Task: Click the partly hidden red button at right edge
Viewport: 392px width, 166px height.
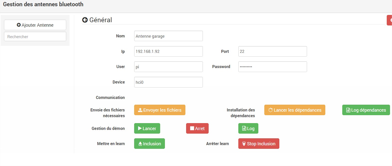Action: pyautogui.click(x=390, y=20)
